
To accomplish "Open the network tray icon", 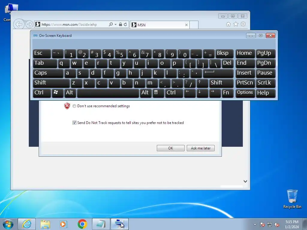I will [x=270, y=224].
